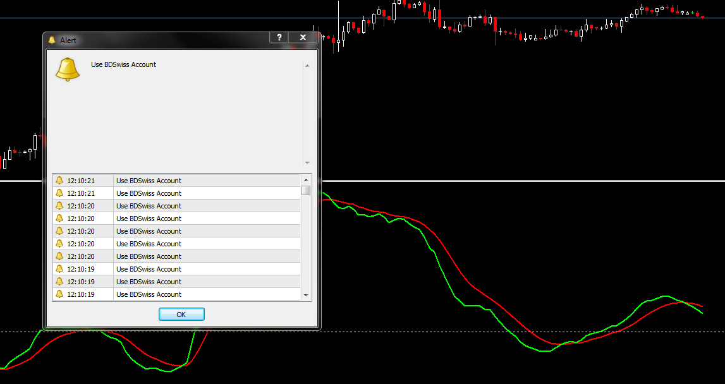Select the second 12:10:21 alert entry
Viewport: 725px width, 384px height.
point(149,193)
